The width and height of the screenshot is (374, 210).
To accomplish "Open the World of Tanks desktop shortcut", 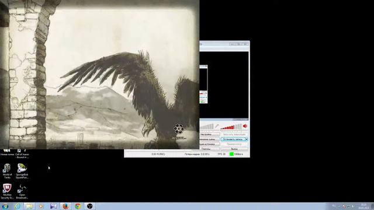I will 7,171.
